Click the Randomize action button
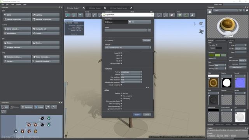Screen dimensions: 249x140 click(17, 33)
